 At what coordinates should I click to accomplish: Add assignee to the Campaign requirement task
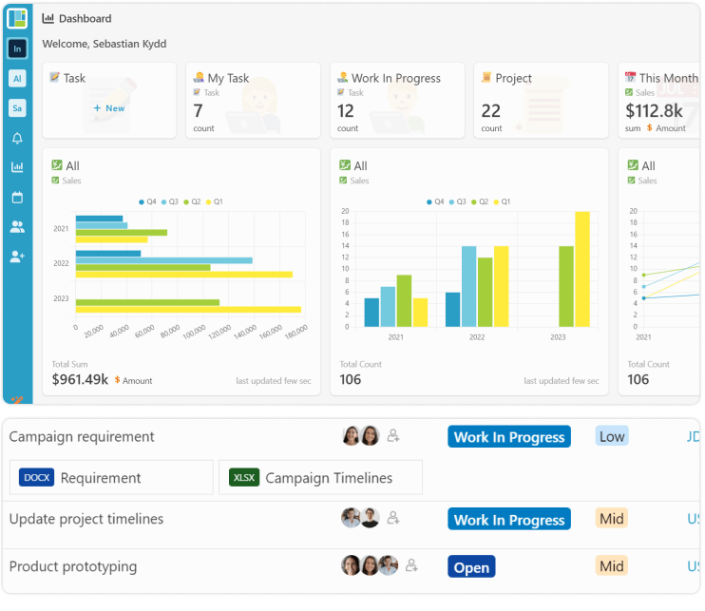click(x=393, y=436)
